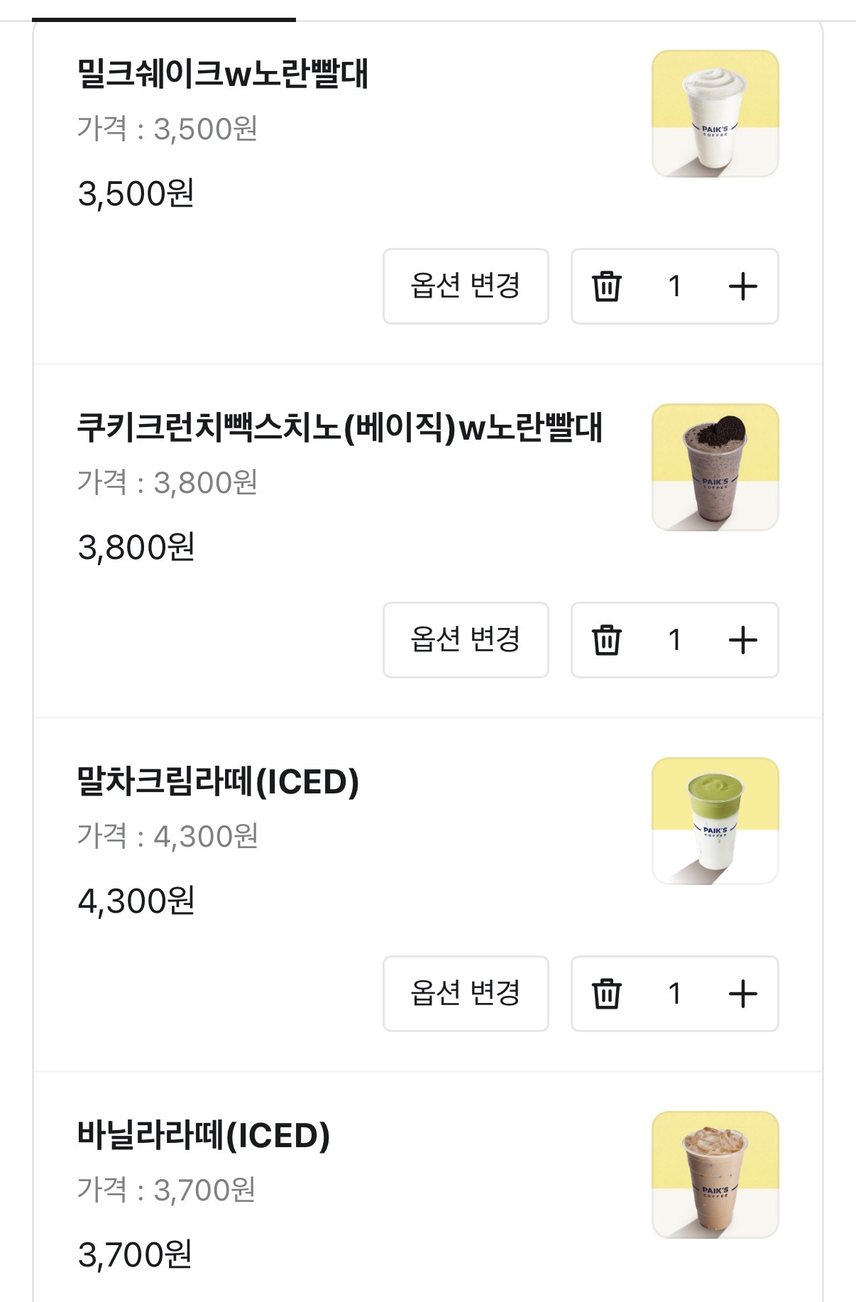Image resolution: width=856 pixels, height=1302 pixels.
Task: Add one more 쿠키크런치빽스치노 with plus icon
Action: [742, 640]
